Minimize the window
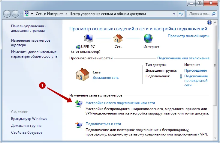Image resolution: width=220 pixels, height=143 pixels. click(x=191, y=3)
